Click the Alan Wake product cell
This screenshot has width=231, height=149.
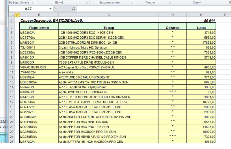click(x=109, y=72)
